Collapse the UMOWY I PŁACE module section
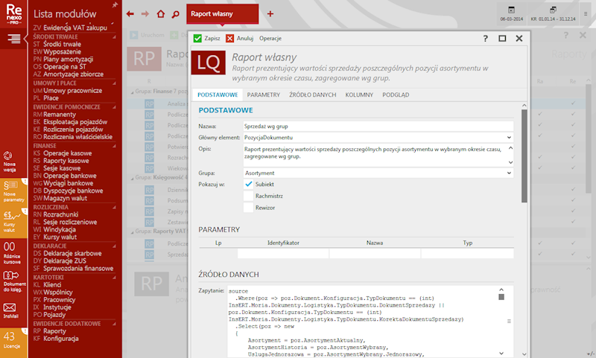This screenshot has height=358, width=596. click(x=114, y=83)
